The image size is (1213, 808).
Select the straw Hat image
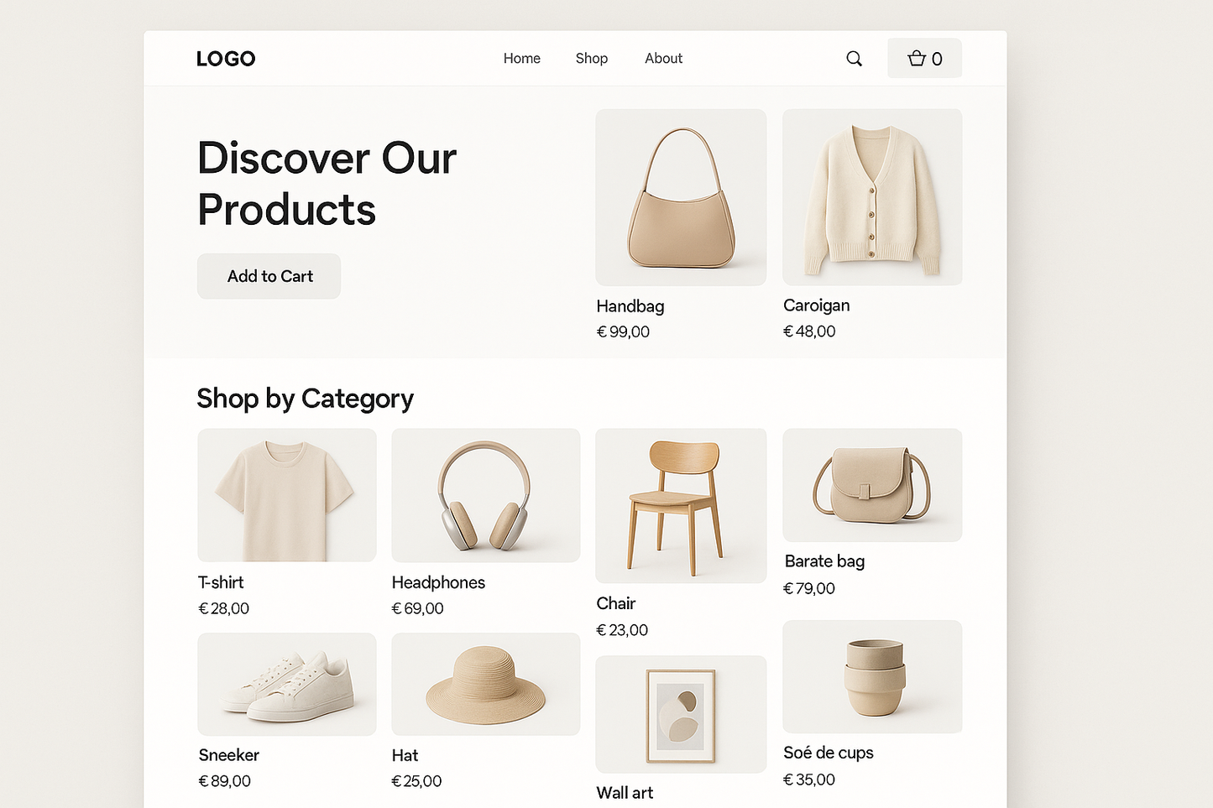(x=485, y=684)
